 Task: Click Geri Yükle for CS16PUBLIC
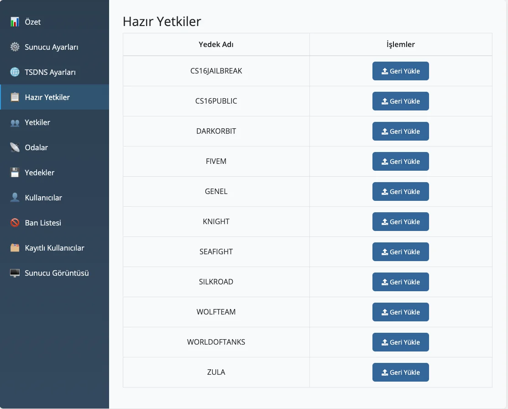pos(400,101)
